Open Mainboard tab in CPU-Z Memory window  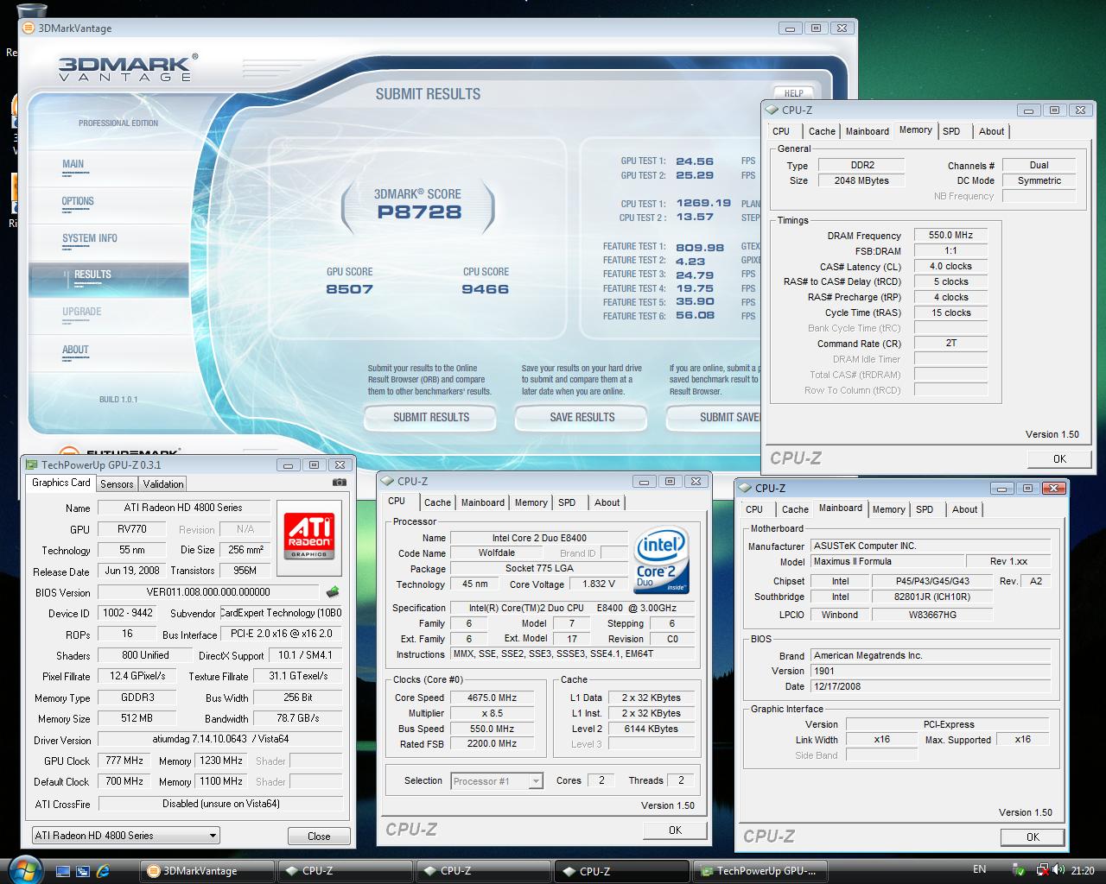[868, 131]
